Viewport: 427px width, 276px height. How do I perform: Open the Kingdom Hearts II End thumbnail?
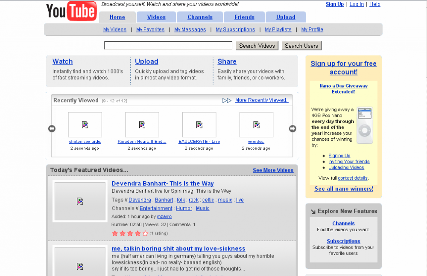pyautogui.click(x=142, y=125)
